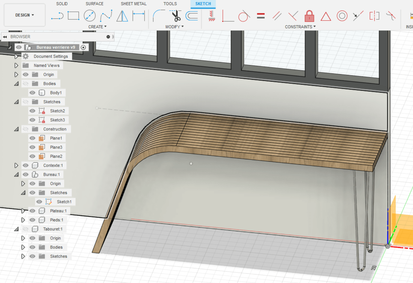Select the Named Views label
The height and width of the screenshot is (283, 413).
tap(47, 65)
